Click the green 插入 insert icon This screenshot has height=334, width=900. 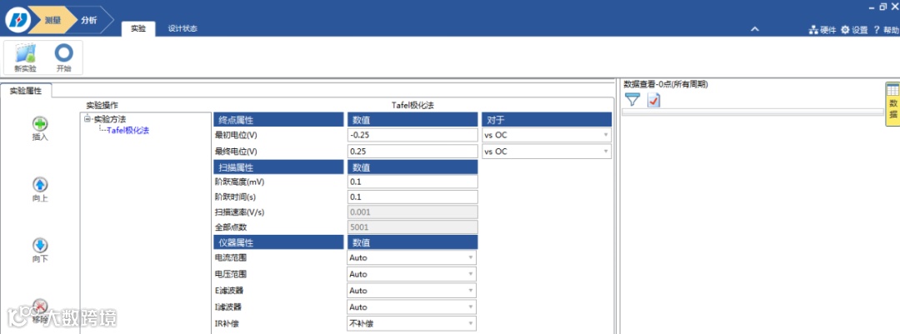coord(40,124)
